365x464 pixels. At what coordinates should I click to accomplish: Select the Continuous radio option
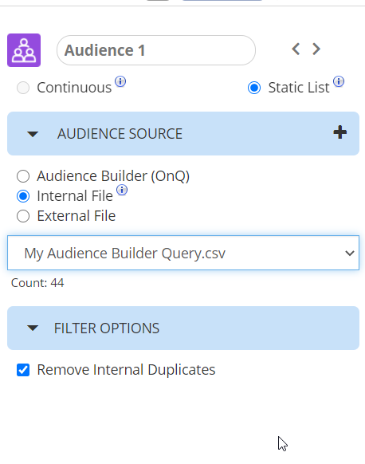click(23, 88)
